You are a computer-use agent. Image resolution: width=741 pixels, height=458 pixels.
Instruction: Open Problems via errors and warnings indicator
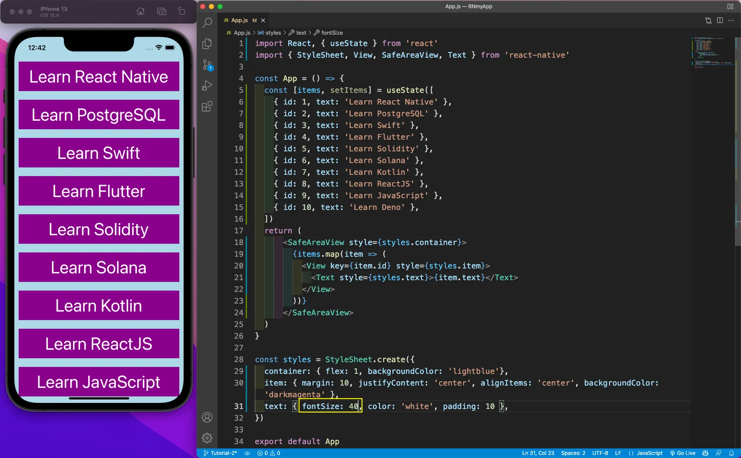(269, 453)
